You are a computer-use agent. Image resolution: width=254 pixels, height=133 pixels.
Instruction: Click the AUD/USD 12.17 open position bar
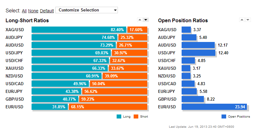pyautogui.click(x=198, y=45)
